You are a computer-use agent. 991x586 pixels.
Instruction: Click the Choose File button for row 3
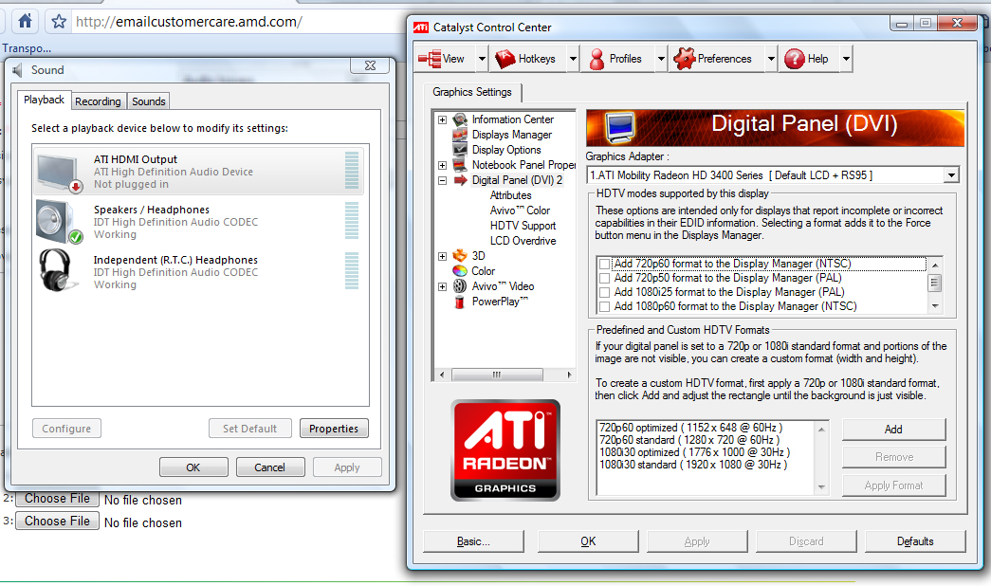point(57,521)
